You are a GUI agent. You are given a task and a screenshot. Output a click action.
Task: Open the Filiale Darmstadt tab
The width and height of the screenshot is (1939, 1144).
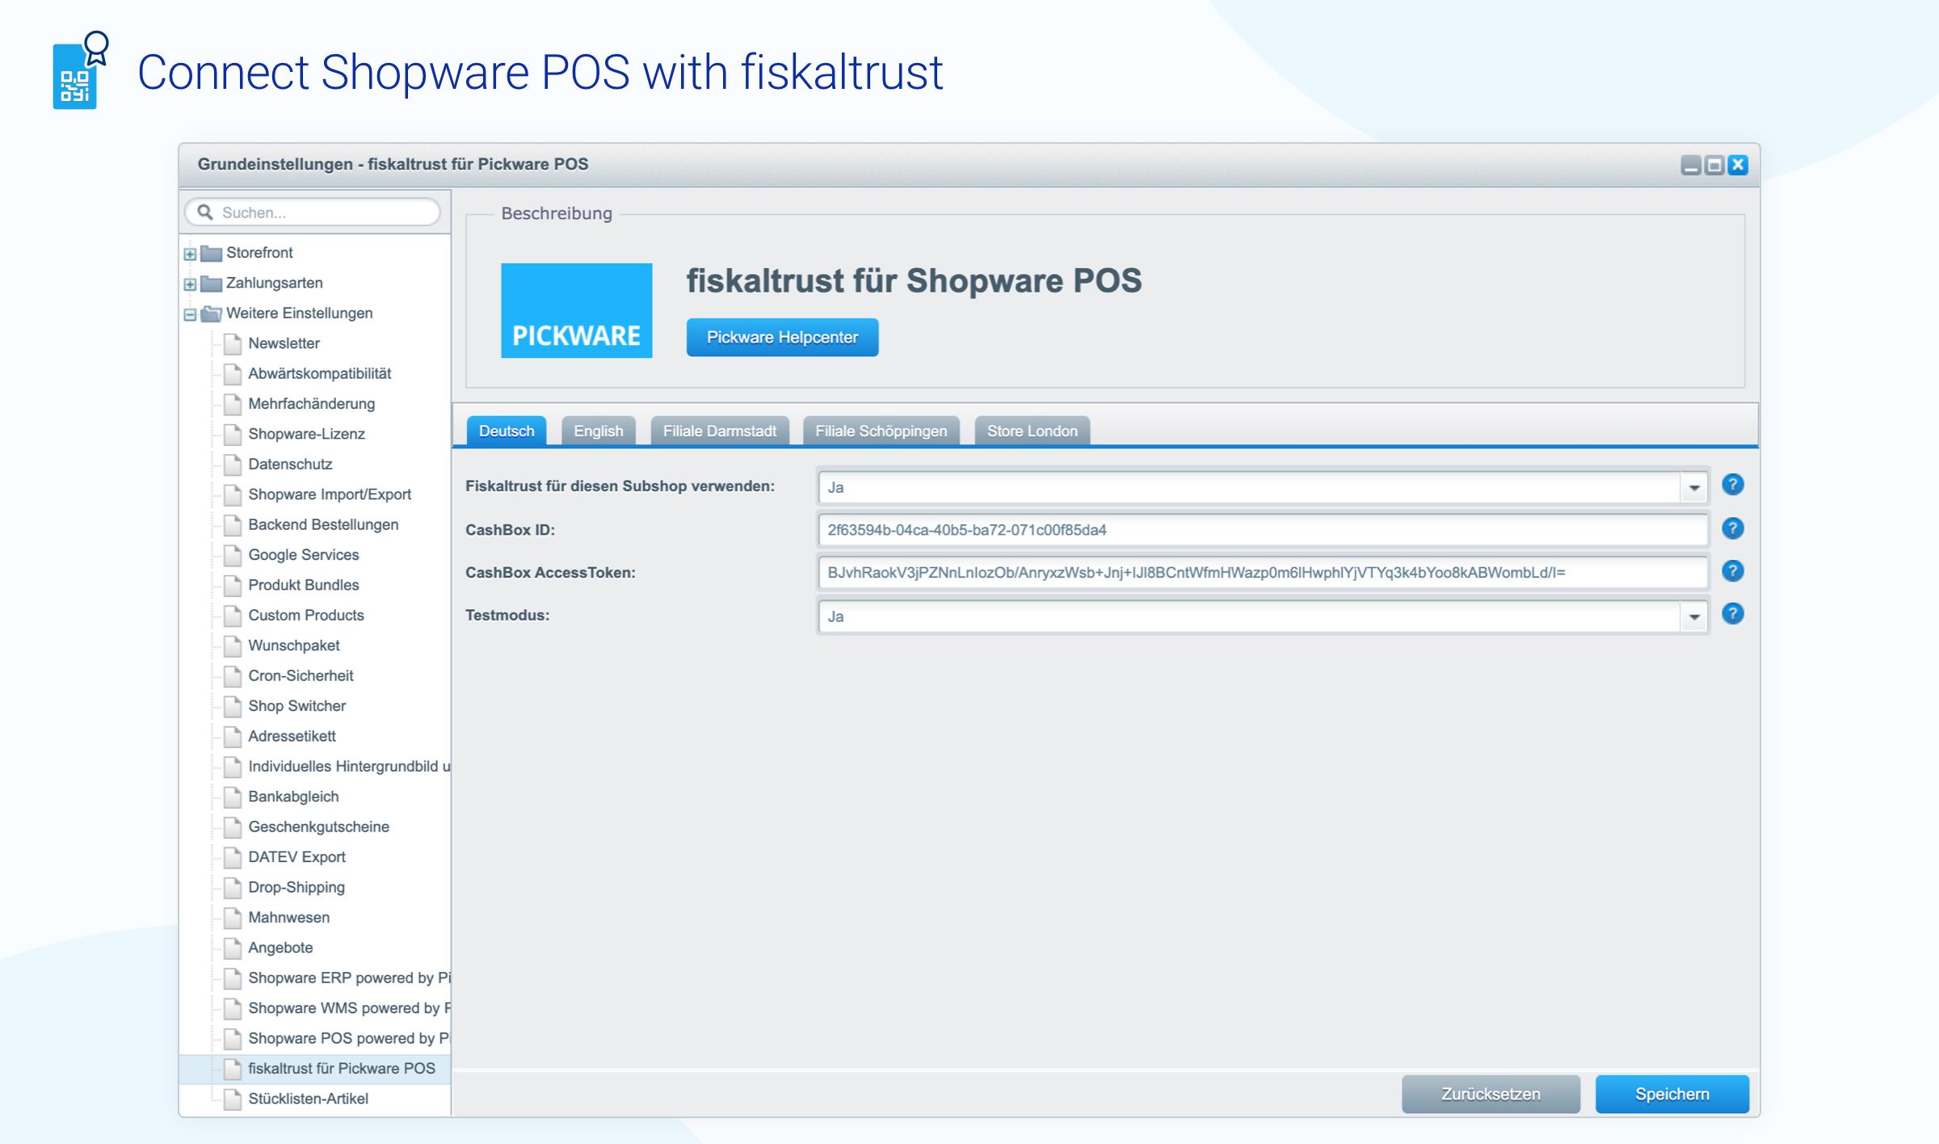(720, 431)
